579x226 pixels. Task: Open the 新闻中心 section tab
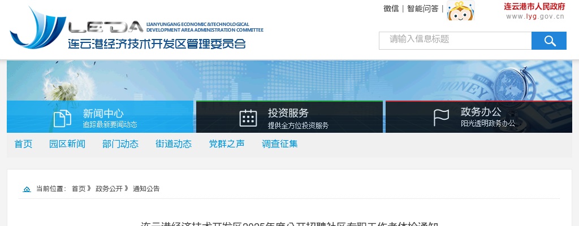(x=102, y=118)
